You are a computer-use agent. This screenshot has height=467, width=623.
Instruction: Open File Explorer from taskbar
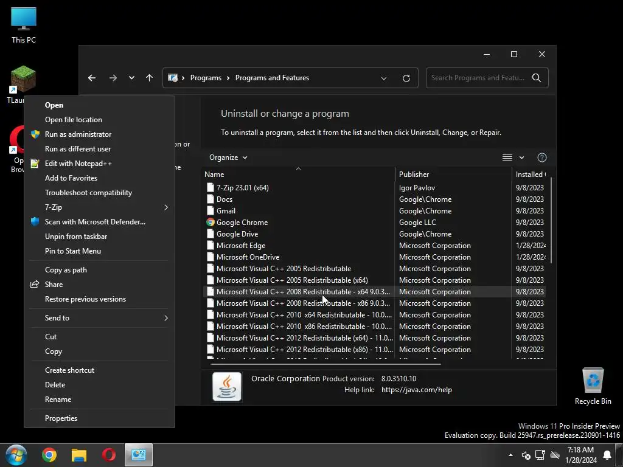coord(79,455)
